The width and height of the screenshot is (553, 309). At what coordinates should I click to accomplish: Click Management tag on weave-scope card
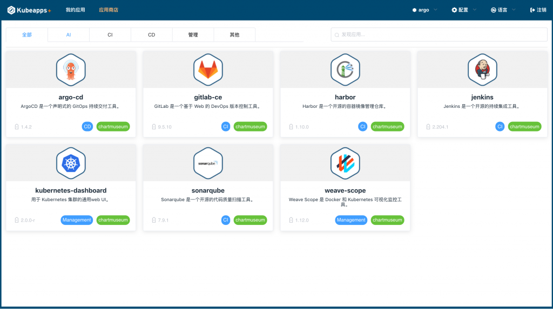coord(351,220)
